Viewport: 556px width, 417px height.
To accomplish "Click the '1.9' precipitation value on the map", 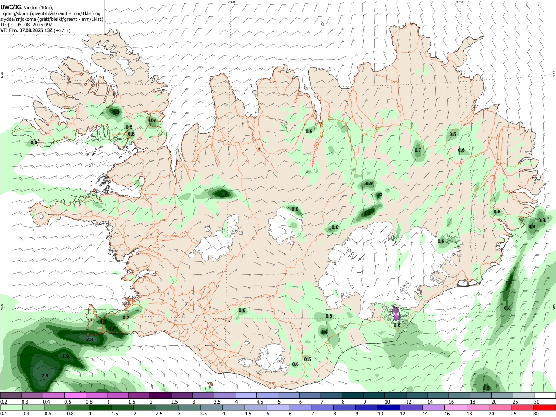I will pos(66,356).
